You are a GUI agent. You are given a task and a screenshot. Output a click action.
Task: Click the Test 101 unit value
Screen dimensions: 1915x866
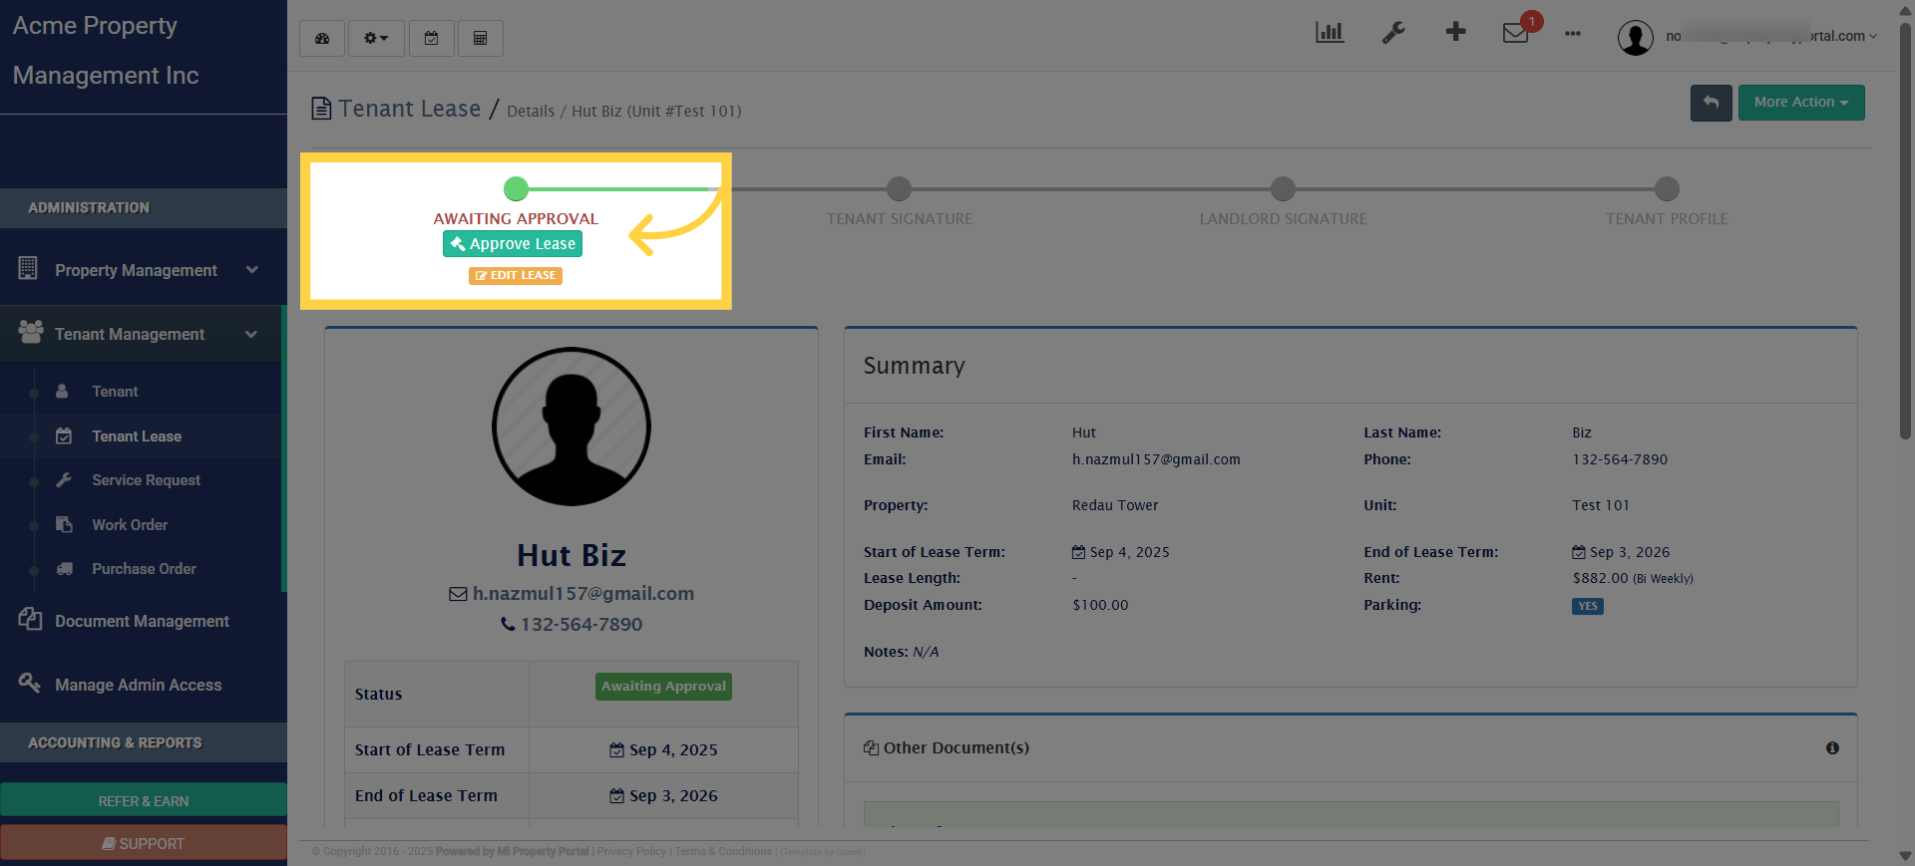pos(1601,505)
